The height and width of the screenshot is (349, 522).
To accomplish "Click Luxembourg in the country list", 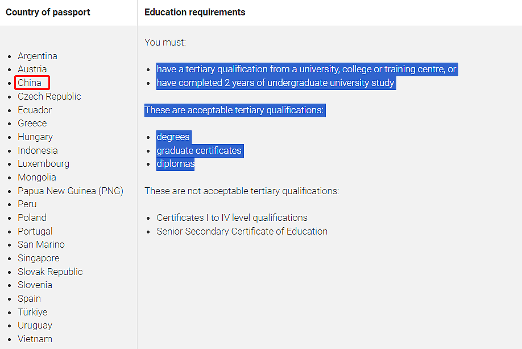I will point(43,163).
